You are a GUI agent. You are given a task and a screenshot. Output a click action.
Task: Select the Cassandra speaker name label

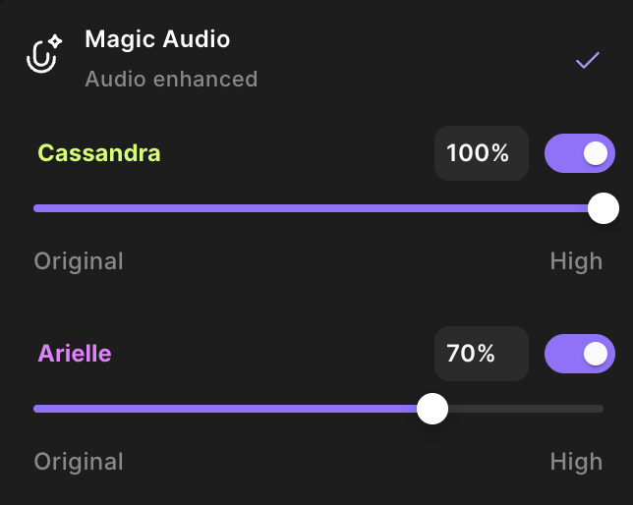(x=99, y=153)
